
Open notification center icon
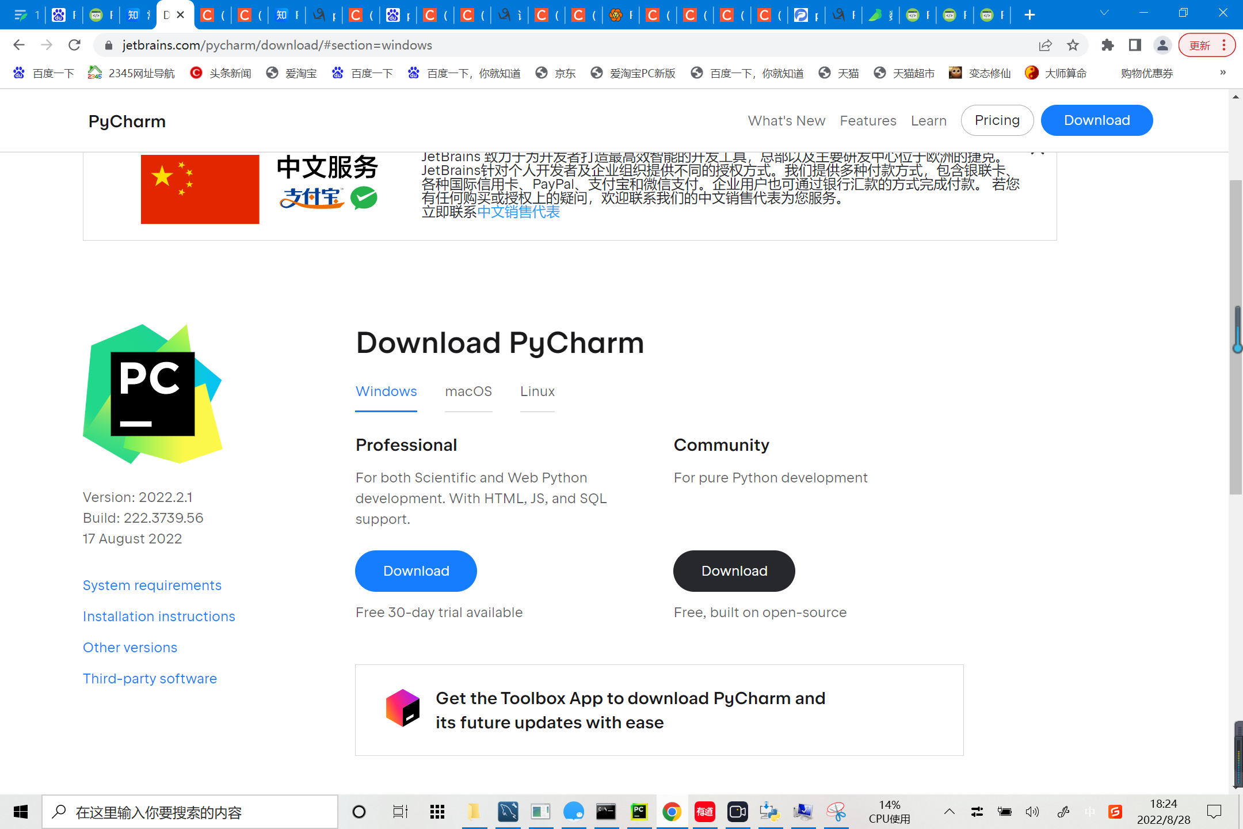click(1214, 812)
